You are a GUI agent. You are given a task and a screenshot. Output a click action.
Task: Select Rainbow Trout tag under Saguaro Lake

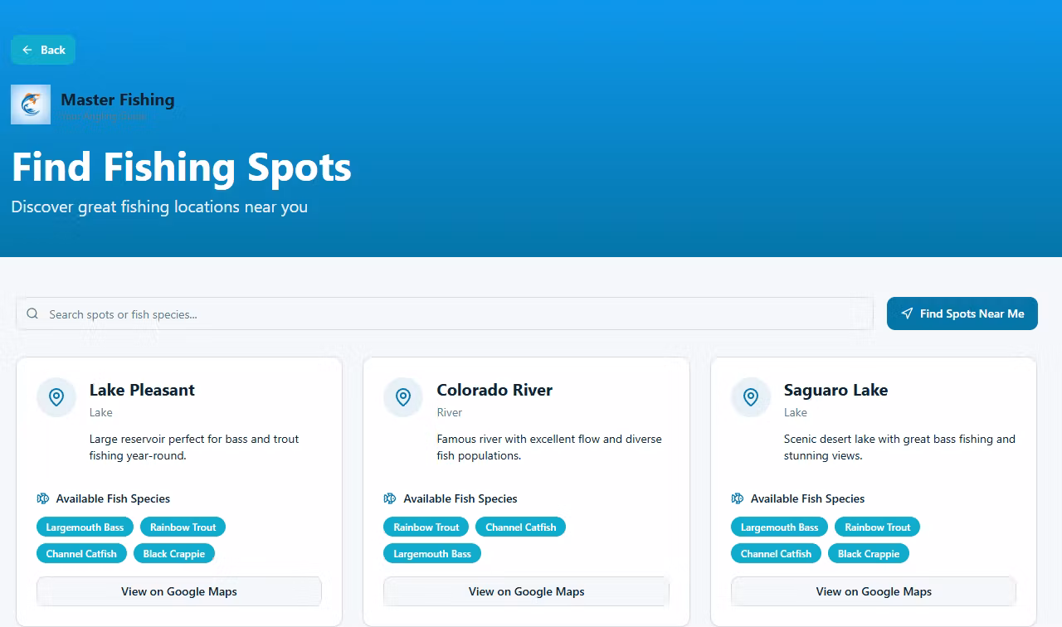tap(878, 527)
